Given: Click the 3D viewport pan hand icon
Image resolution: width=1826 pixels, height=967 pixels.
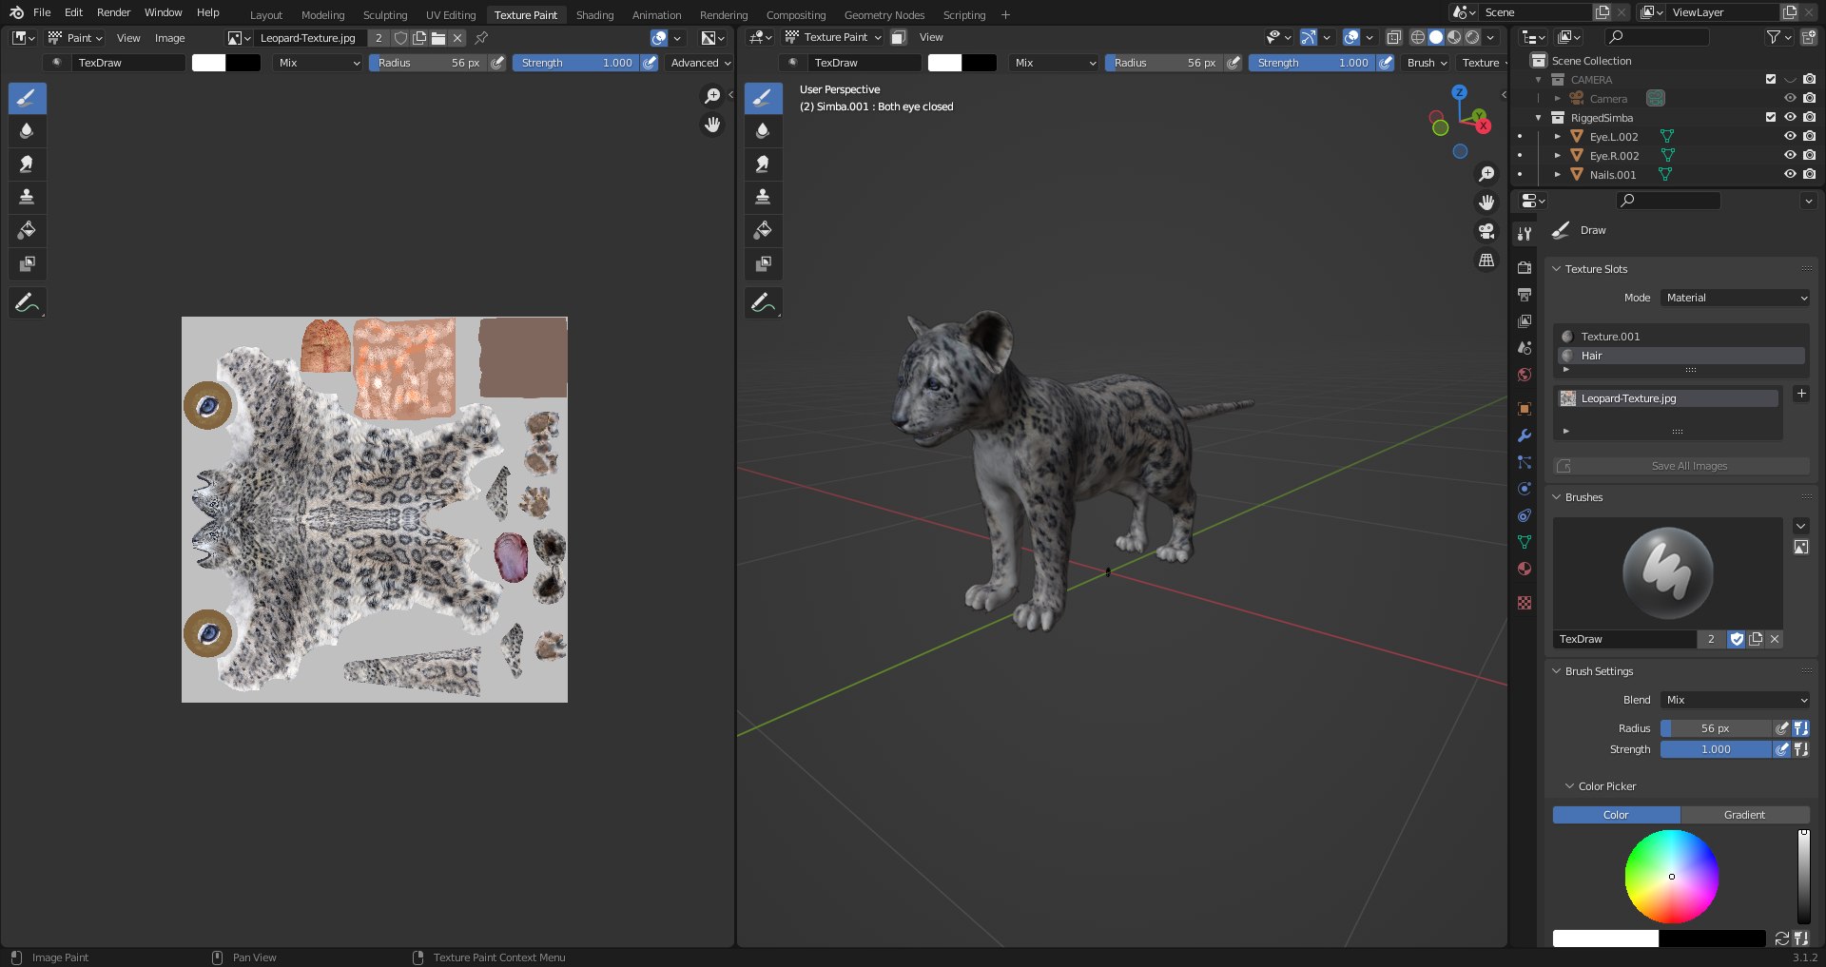Looking at the screenshot, I should (x=1486, y=203).
